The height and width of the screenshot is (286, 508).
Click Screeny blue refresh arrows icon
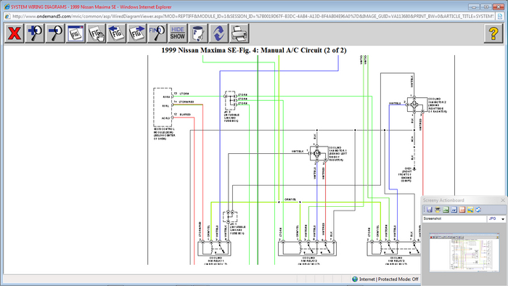(478, 210)
